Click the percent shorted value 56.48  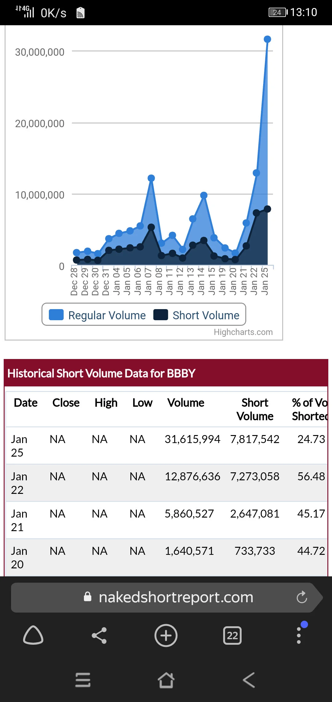pos(311,476)
